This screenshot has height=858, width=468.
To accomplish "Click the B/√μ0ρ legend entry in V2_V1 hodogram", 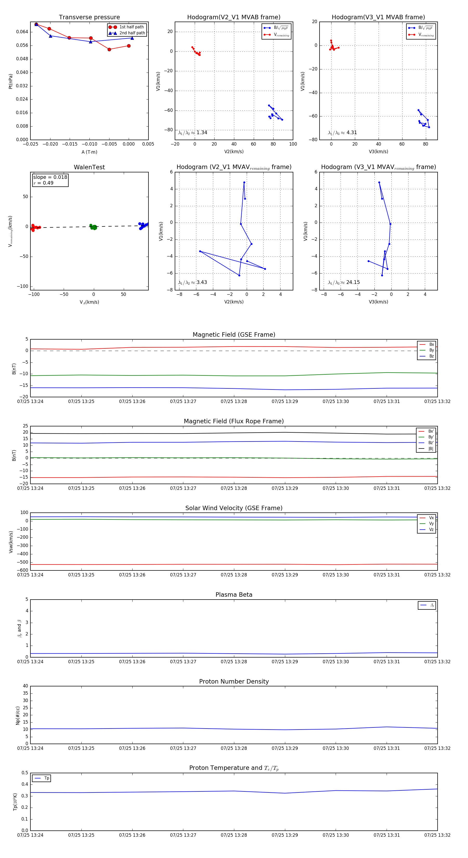I will [276, 28].
